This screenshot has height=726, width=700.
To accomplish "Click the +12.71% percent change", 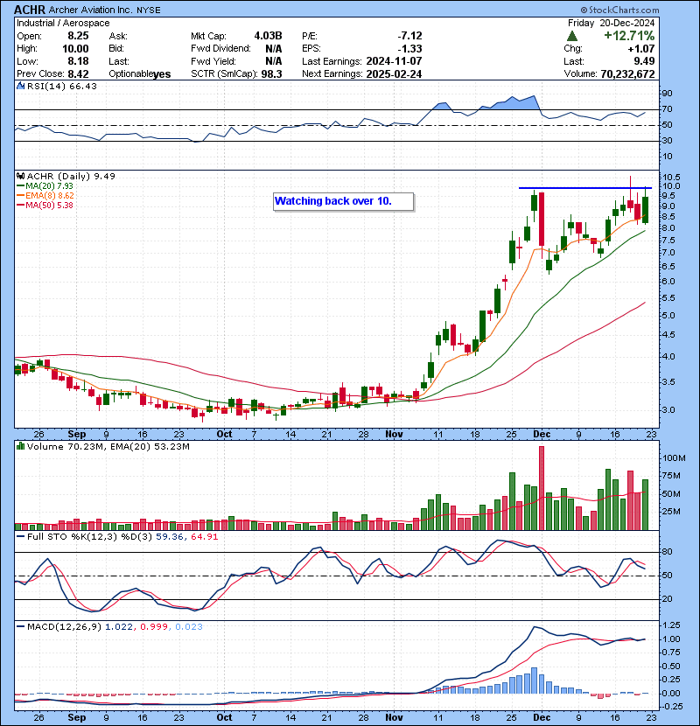I will [629, 36].
